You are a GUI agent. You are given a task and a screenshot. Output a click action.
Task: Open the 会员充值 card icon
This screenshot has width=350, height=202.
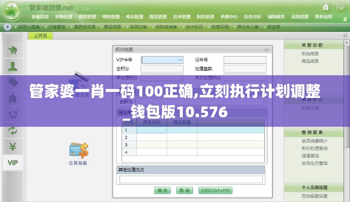click(x=78, y=154)
